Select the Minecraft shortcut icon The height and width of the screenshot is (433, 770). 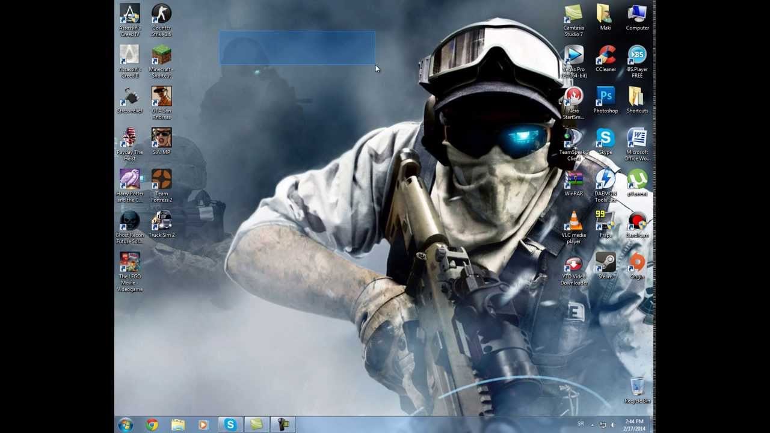point(161,62)
